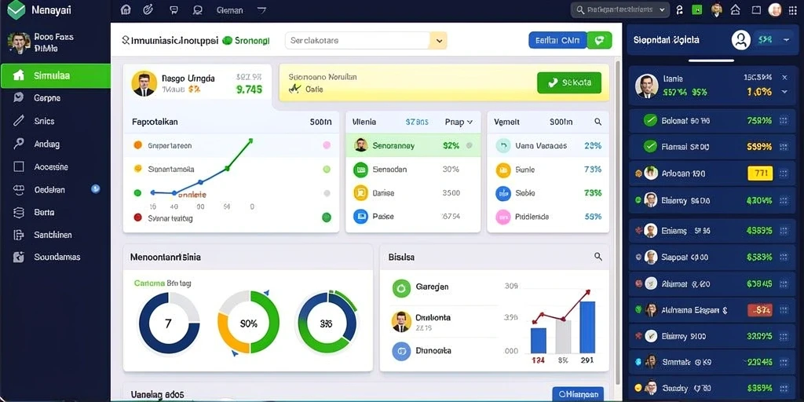Select Simulaa in the left sidebar
Screen dimensions: 804x402
pyautogui.click(x=56, y=76)
